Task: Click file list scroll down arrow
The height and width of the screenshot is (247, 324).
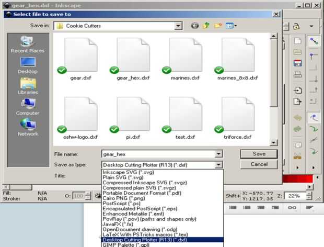Action: pos(273,142)
